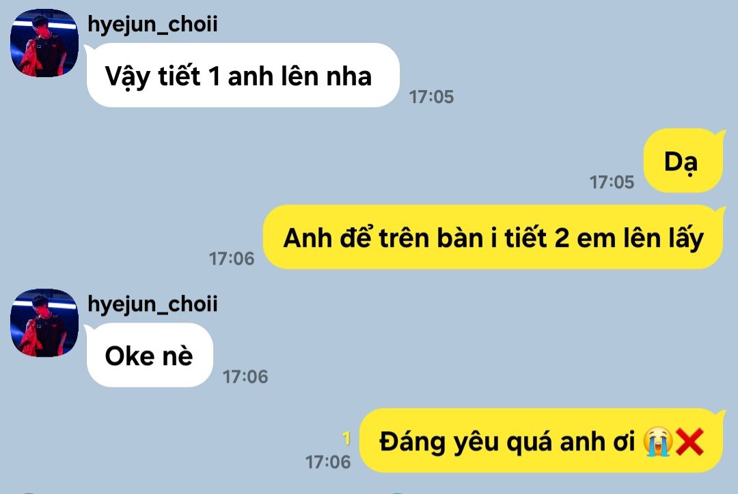This screenshot has height=494, width=738.
Task: Tap the white 'Oke nè' message bubble
Action: (150, 355)
